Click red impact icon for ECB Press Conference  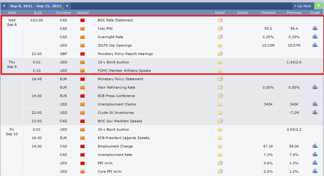[x=82, y=96]
